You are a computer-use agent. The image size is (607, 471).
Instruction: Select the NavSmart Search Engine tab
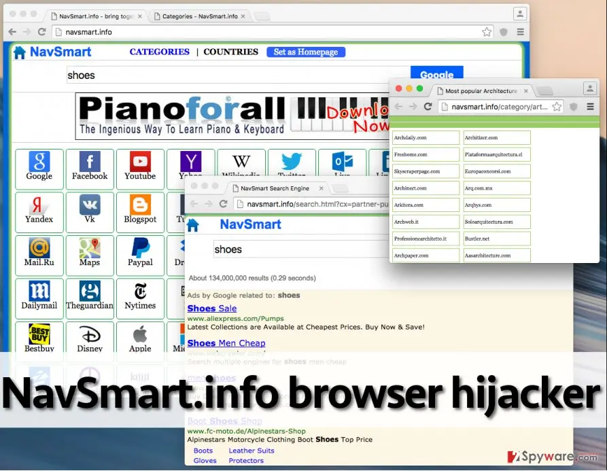click(275, 188)
